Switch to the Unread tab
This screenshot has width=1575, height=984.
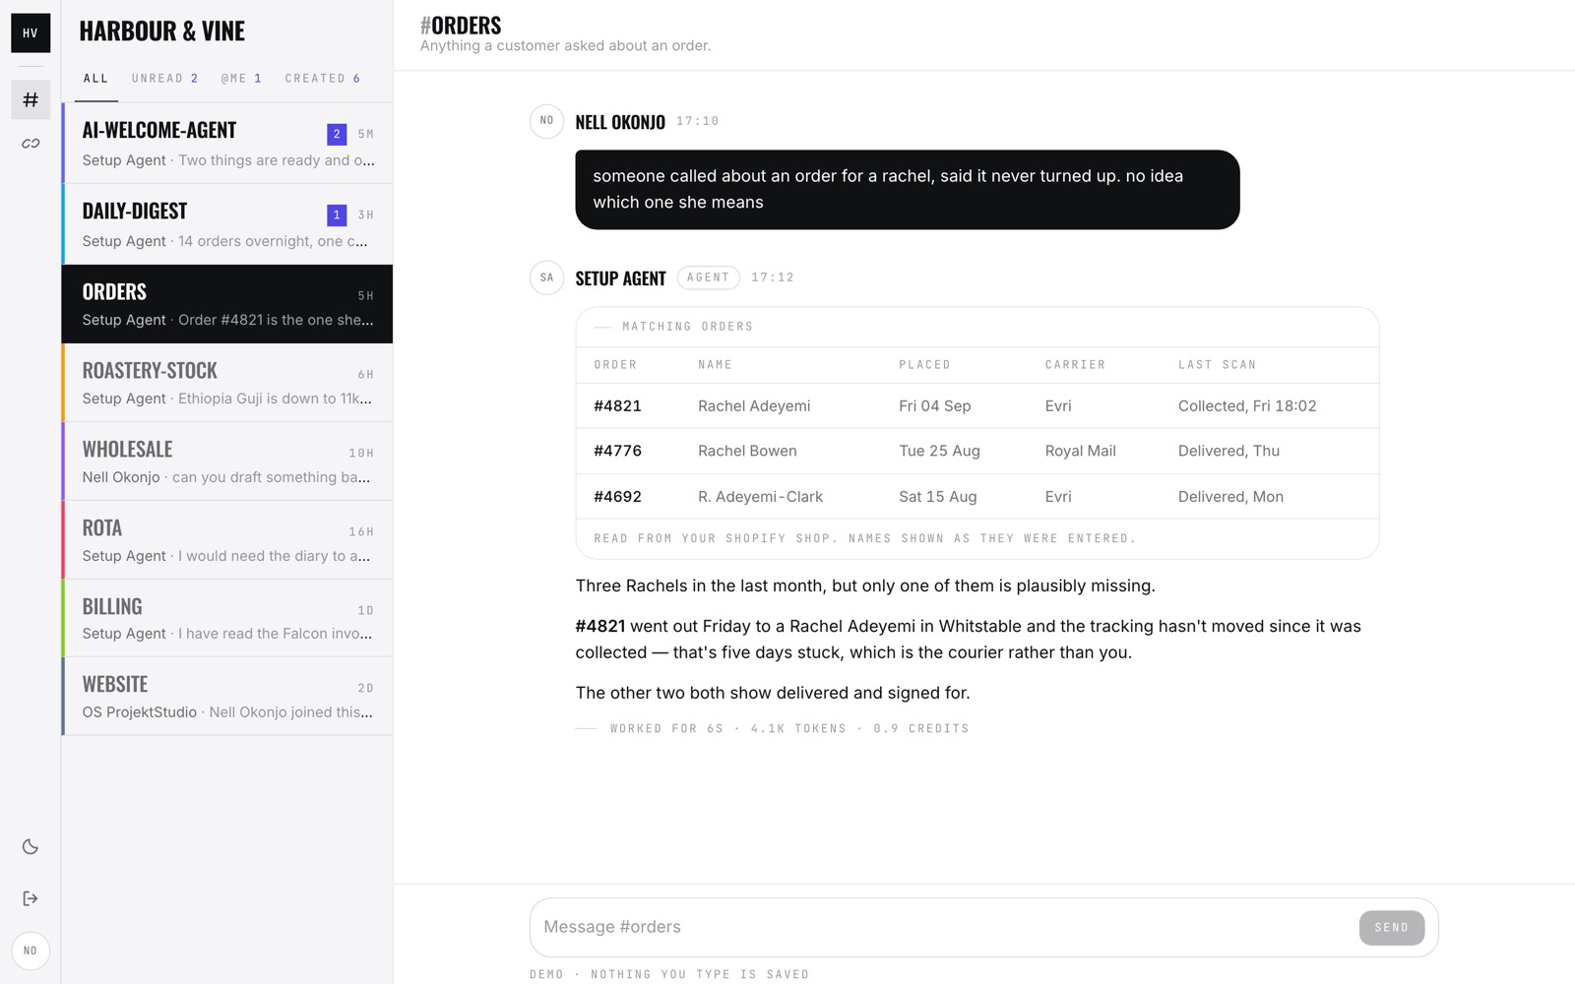coord(164,79)
